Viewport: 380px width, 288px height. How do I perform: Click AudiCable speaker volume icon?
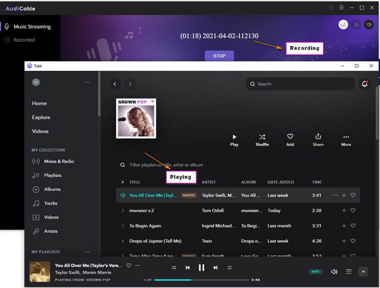pyautogui.click(x=369, y=25)
